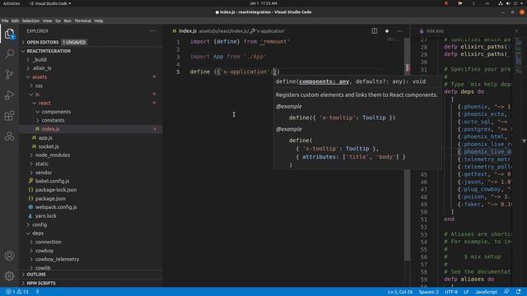527x296 pixels.
Task: Open the Visual Studio Code app menu
Action: [49, 3]
